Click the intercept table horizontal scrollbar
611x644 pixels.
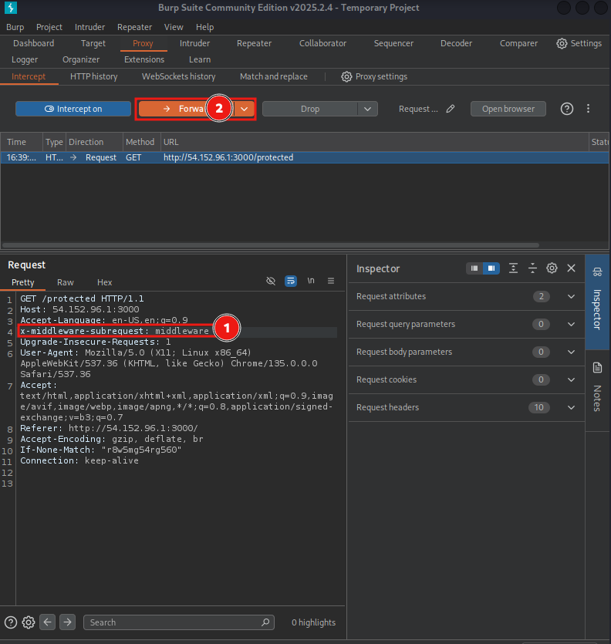point(271,245)
